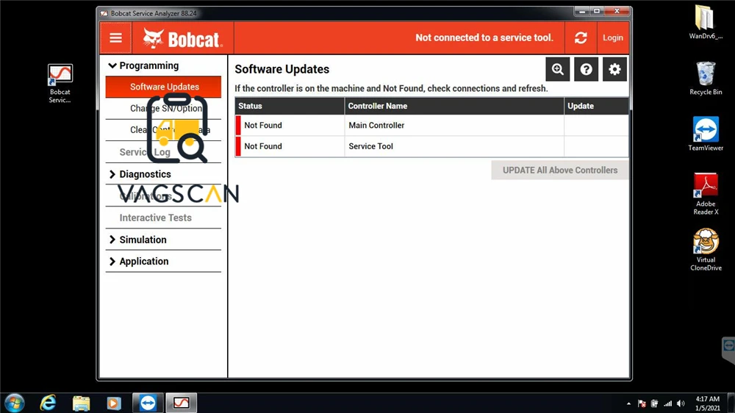Viewport: 735px width, 413px height.
Task: Click the Status column header
Action: [x=290, y=106]
